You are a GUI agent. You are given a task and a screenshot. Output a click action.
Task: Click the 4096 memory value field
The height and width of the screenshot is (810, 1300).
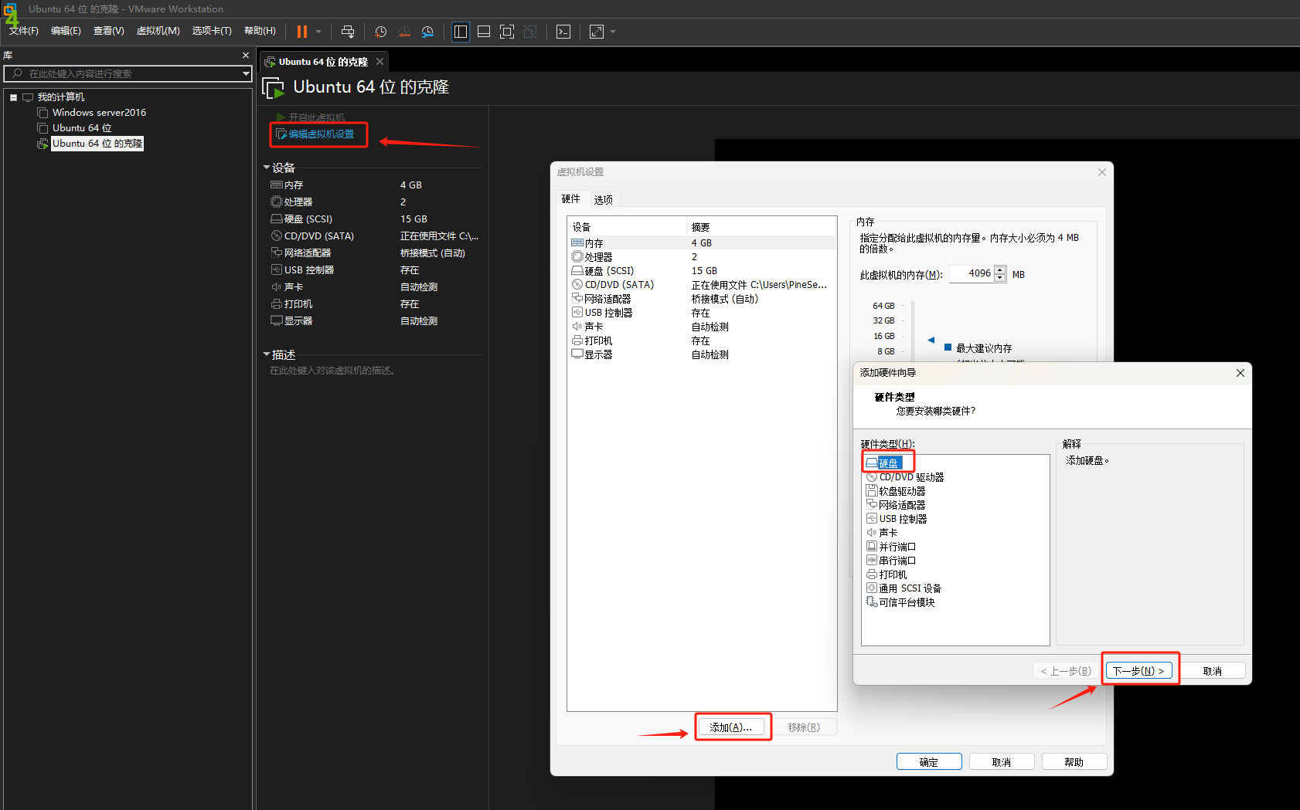pyautogui.click(x=972, y=273)
